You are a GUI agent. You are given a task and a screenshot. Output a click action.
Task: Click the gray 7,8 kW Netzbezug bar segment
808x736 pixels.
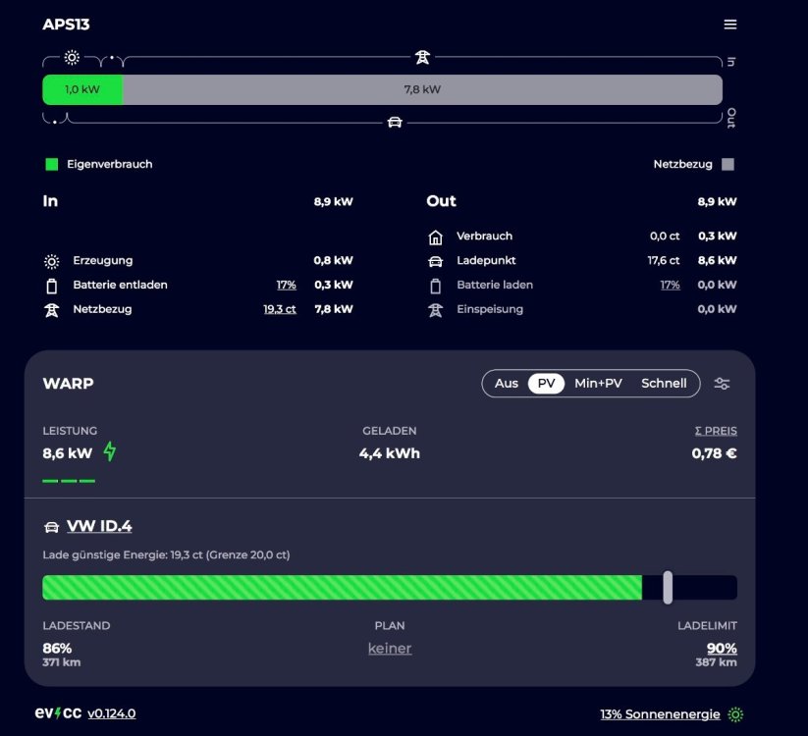tap(422, 89)
